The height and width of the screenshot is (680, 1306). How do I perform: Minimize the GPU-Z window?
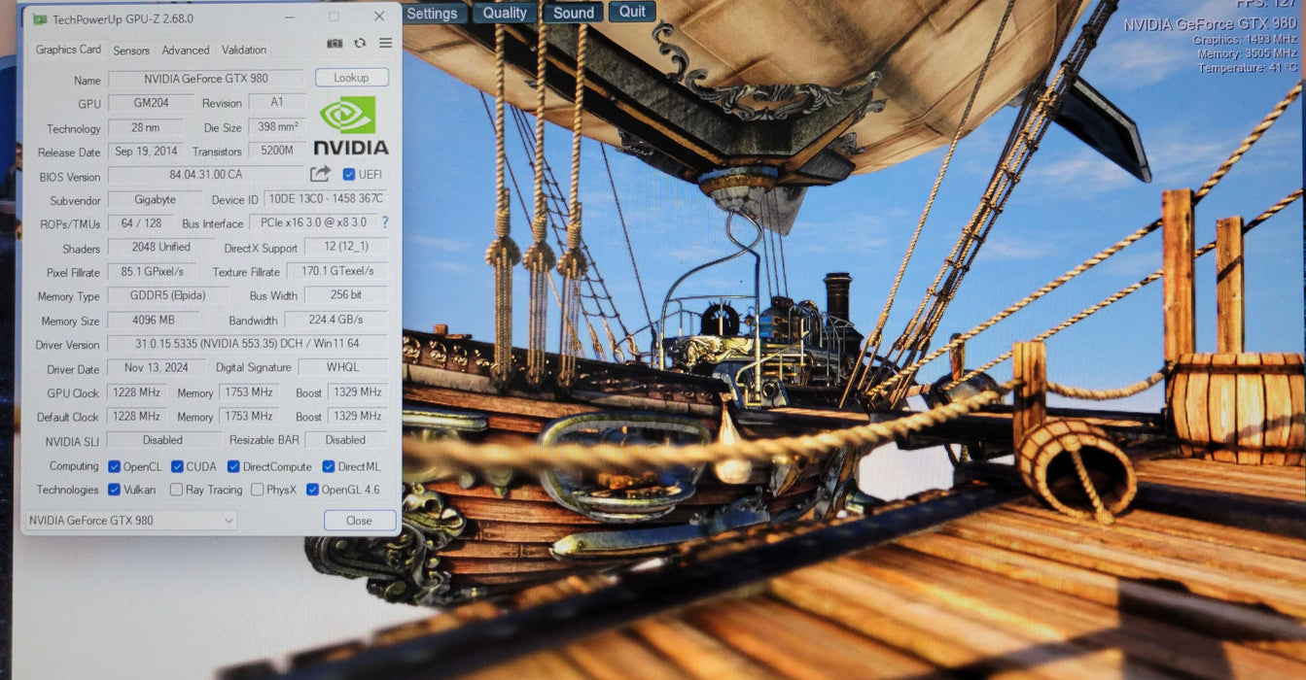(290, 17)
